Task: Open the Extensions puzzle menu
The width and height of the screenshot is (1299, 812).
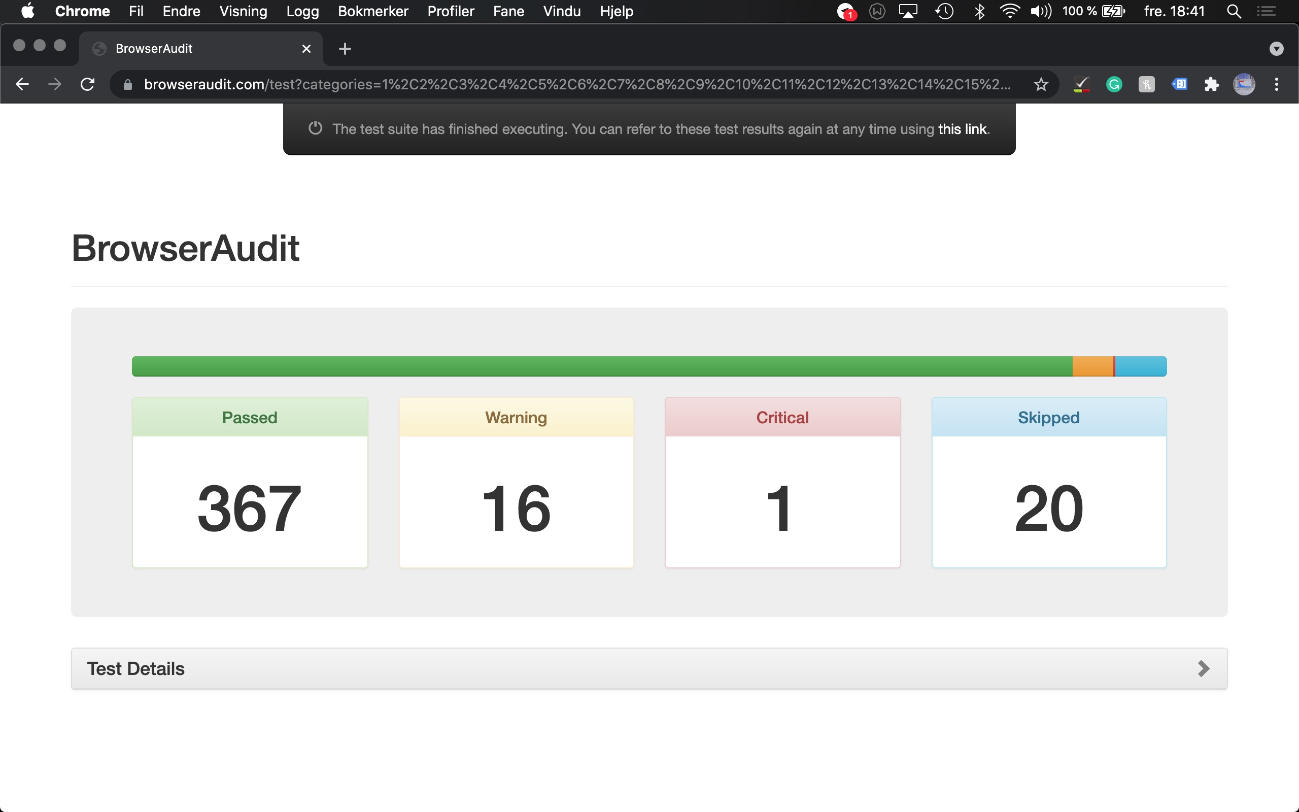Action: coord(1212,84)
